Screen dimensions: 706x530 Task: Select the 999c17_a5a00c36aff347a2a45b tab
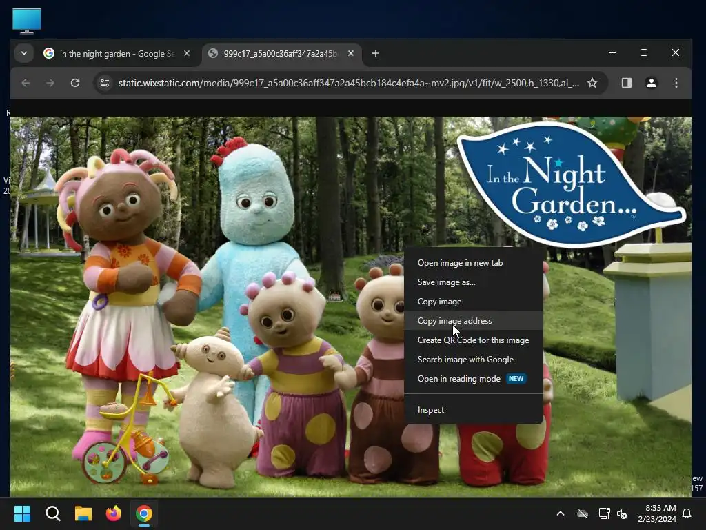[x=281, y=54]
